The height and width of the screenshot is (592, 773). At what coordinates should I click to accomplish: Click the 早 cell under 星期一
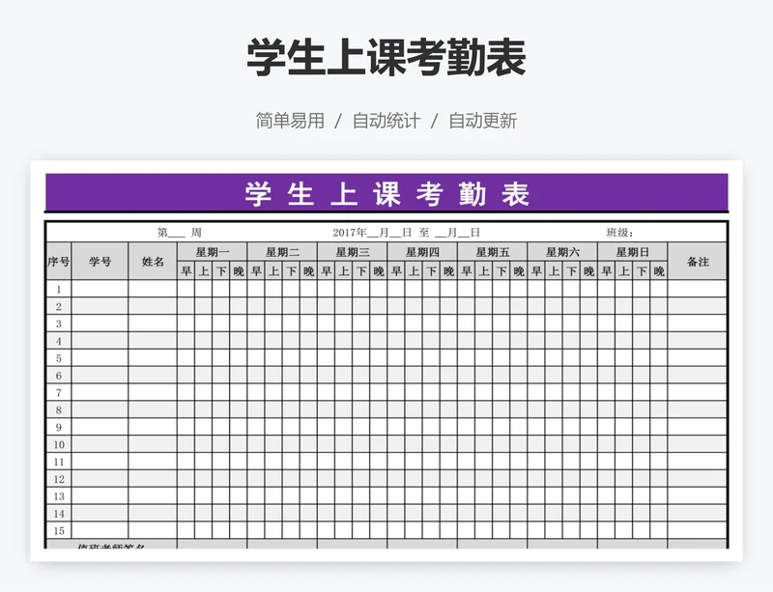pyautogui.click(x=186, y=271)
